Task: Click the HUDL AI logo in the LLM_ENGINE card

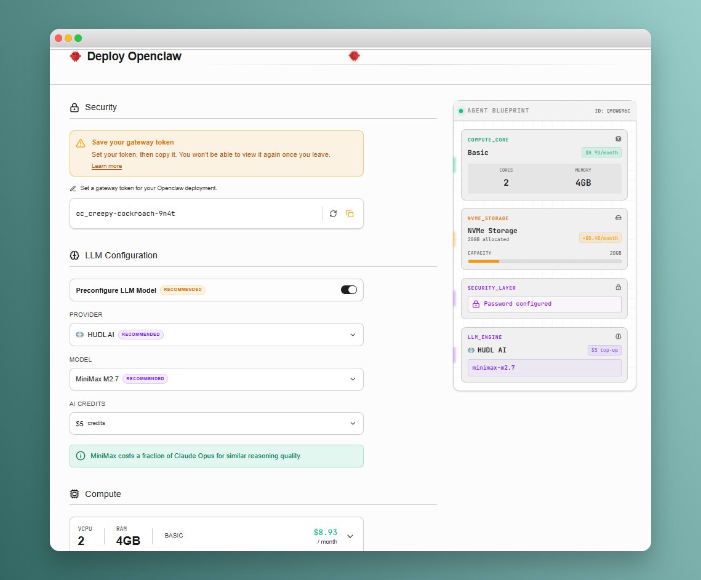Action: click(471, 351)
